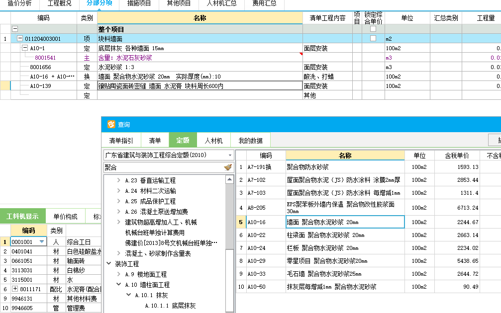Click the broom clear icon in search box
This screenshot has height=313, width=501.
point(228,167)
